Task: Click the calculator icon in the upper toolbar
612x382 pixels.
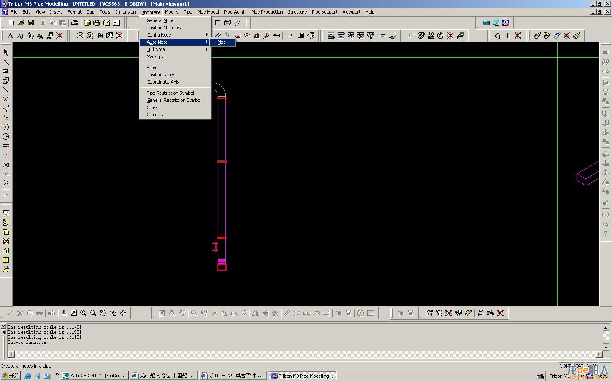Action: pos(486,22)
